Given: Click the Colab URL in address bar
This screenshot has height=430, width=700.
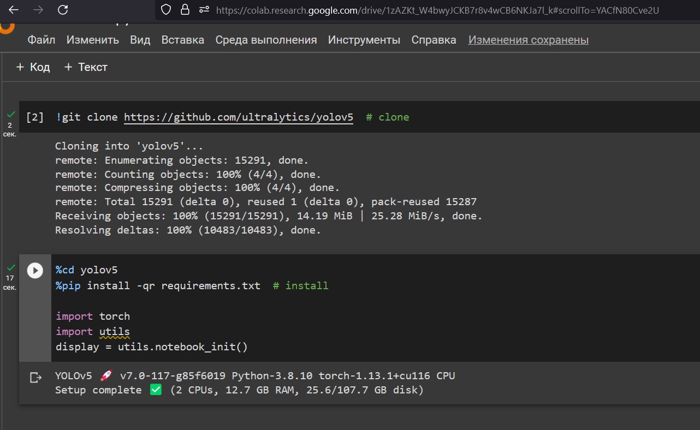Looking at the screenshot, I should click(437, 10).
